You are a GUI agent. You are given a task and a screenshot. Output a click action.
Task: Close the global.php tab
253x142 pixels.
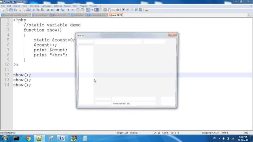[x=84, y=15]
